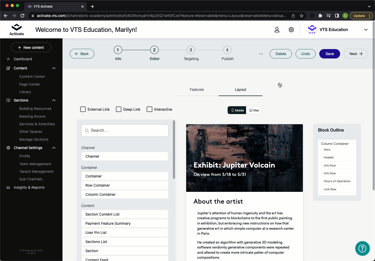Image resolution: width=375 pixels, height=261 pixels.
Task: Open browser extensions puzzle icon
Action: pyautogui.click(x=320, y=16)
